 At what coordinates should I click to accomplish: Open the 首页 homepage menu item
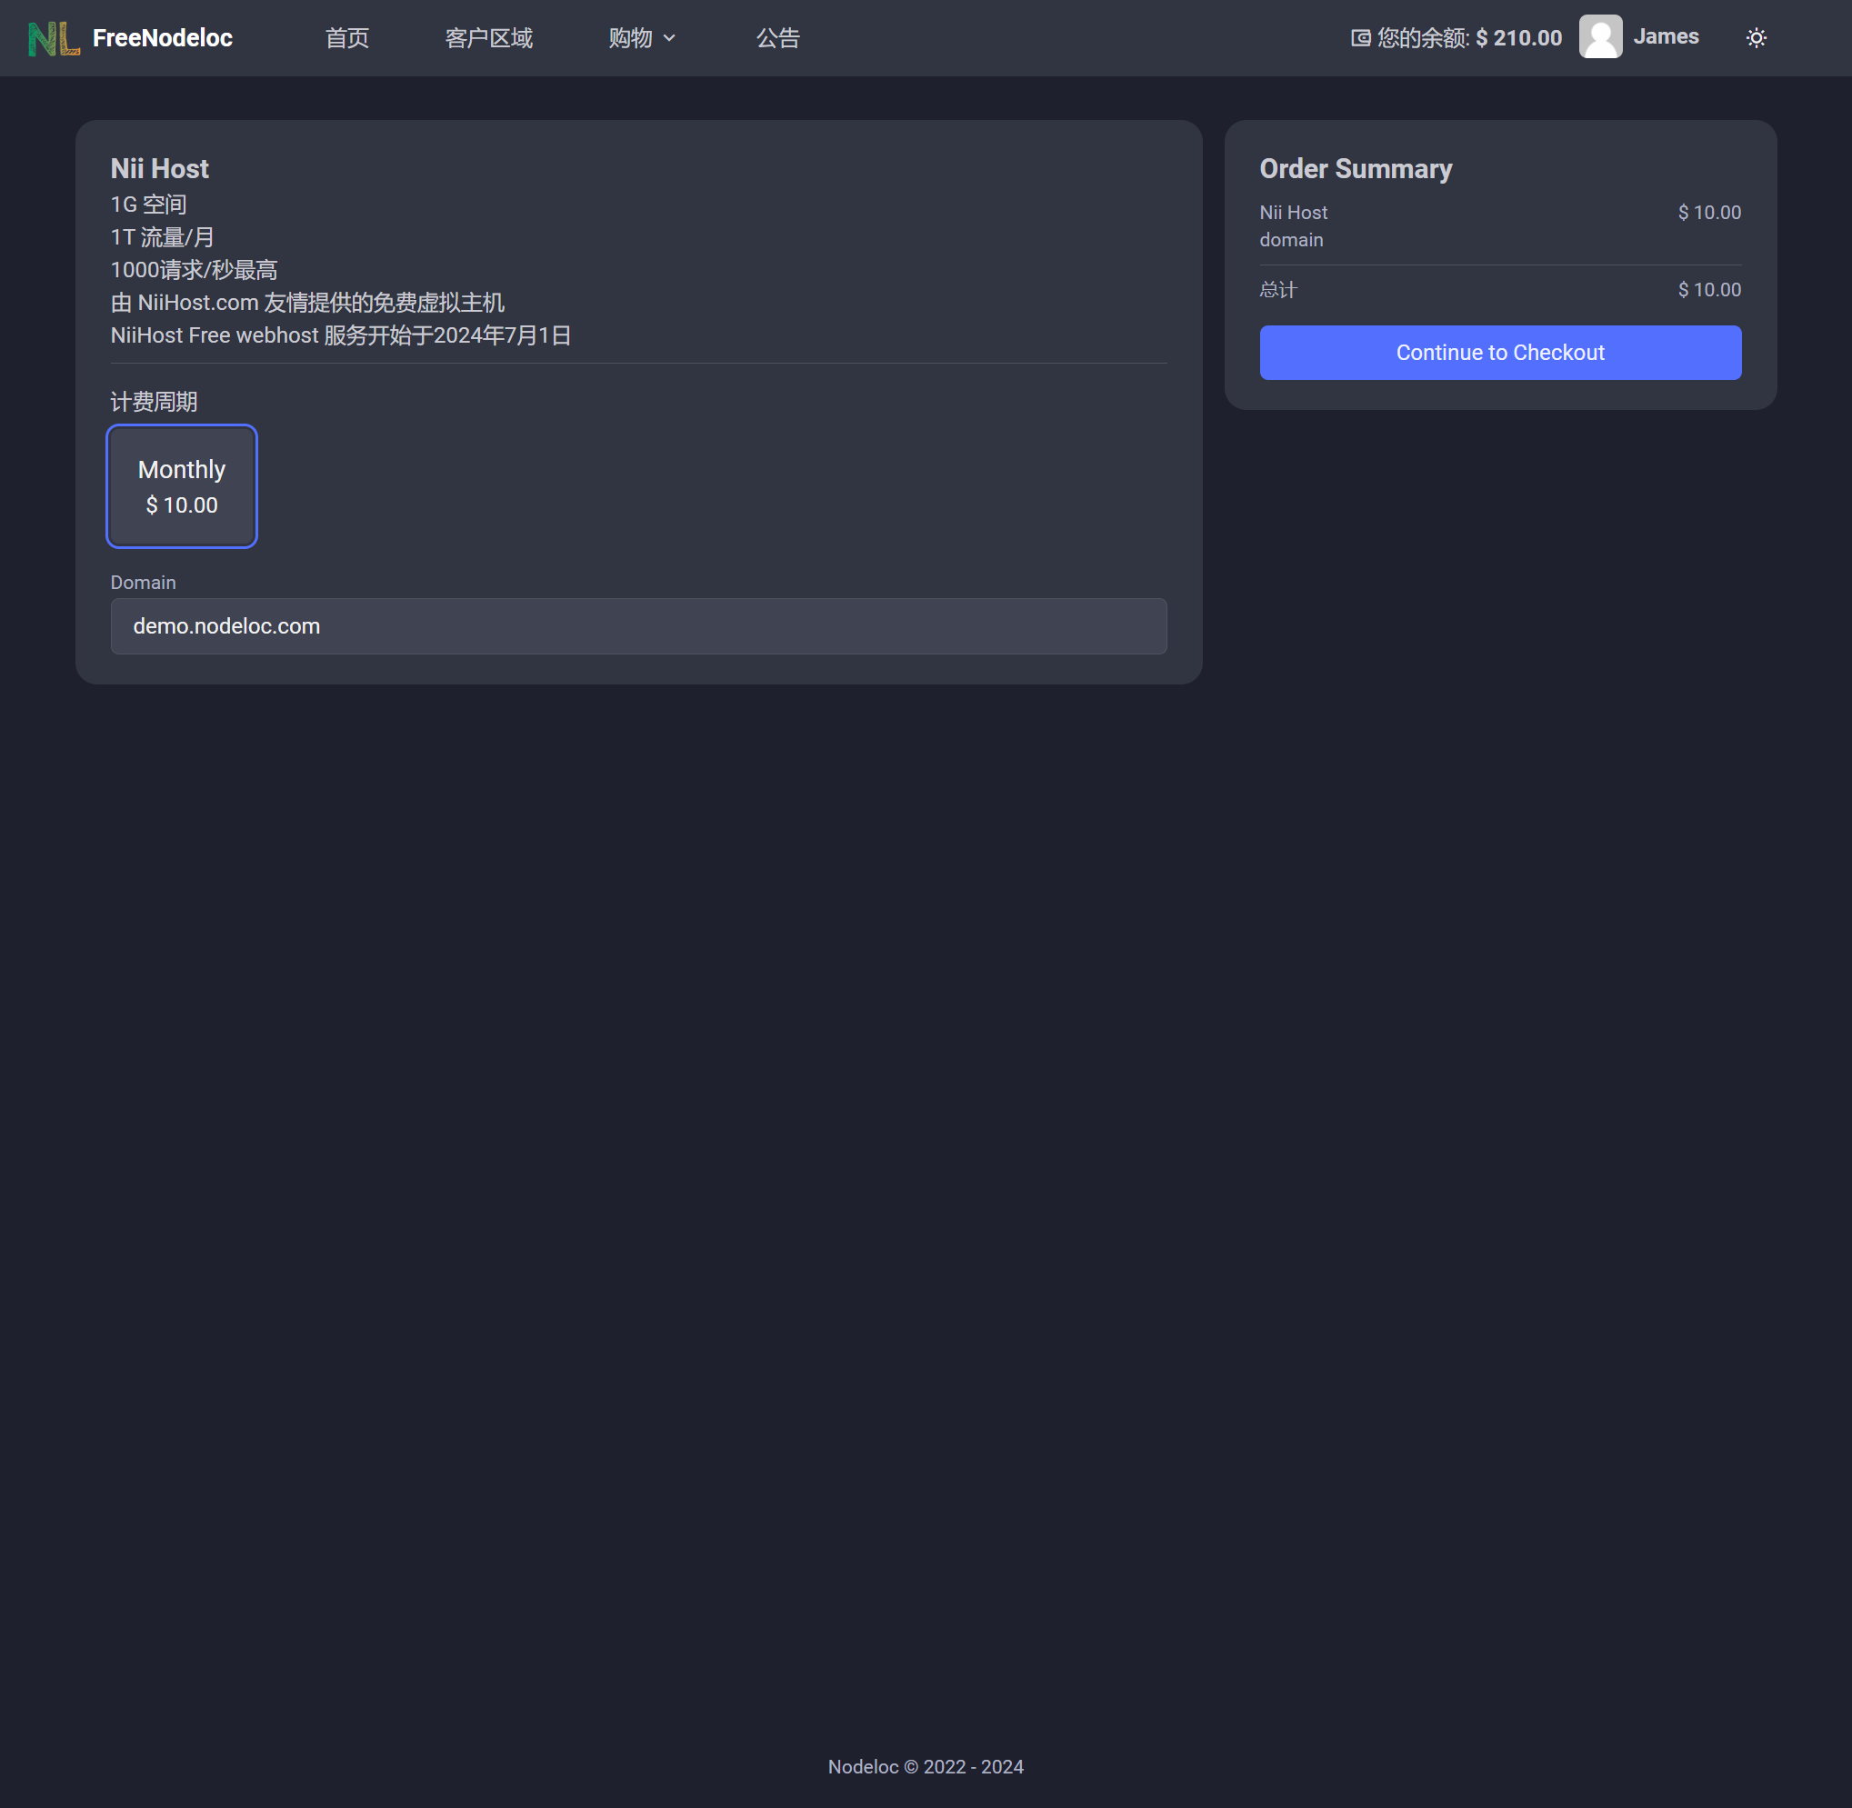pos(348,36)
